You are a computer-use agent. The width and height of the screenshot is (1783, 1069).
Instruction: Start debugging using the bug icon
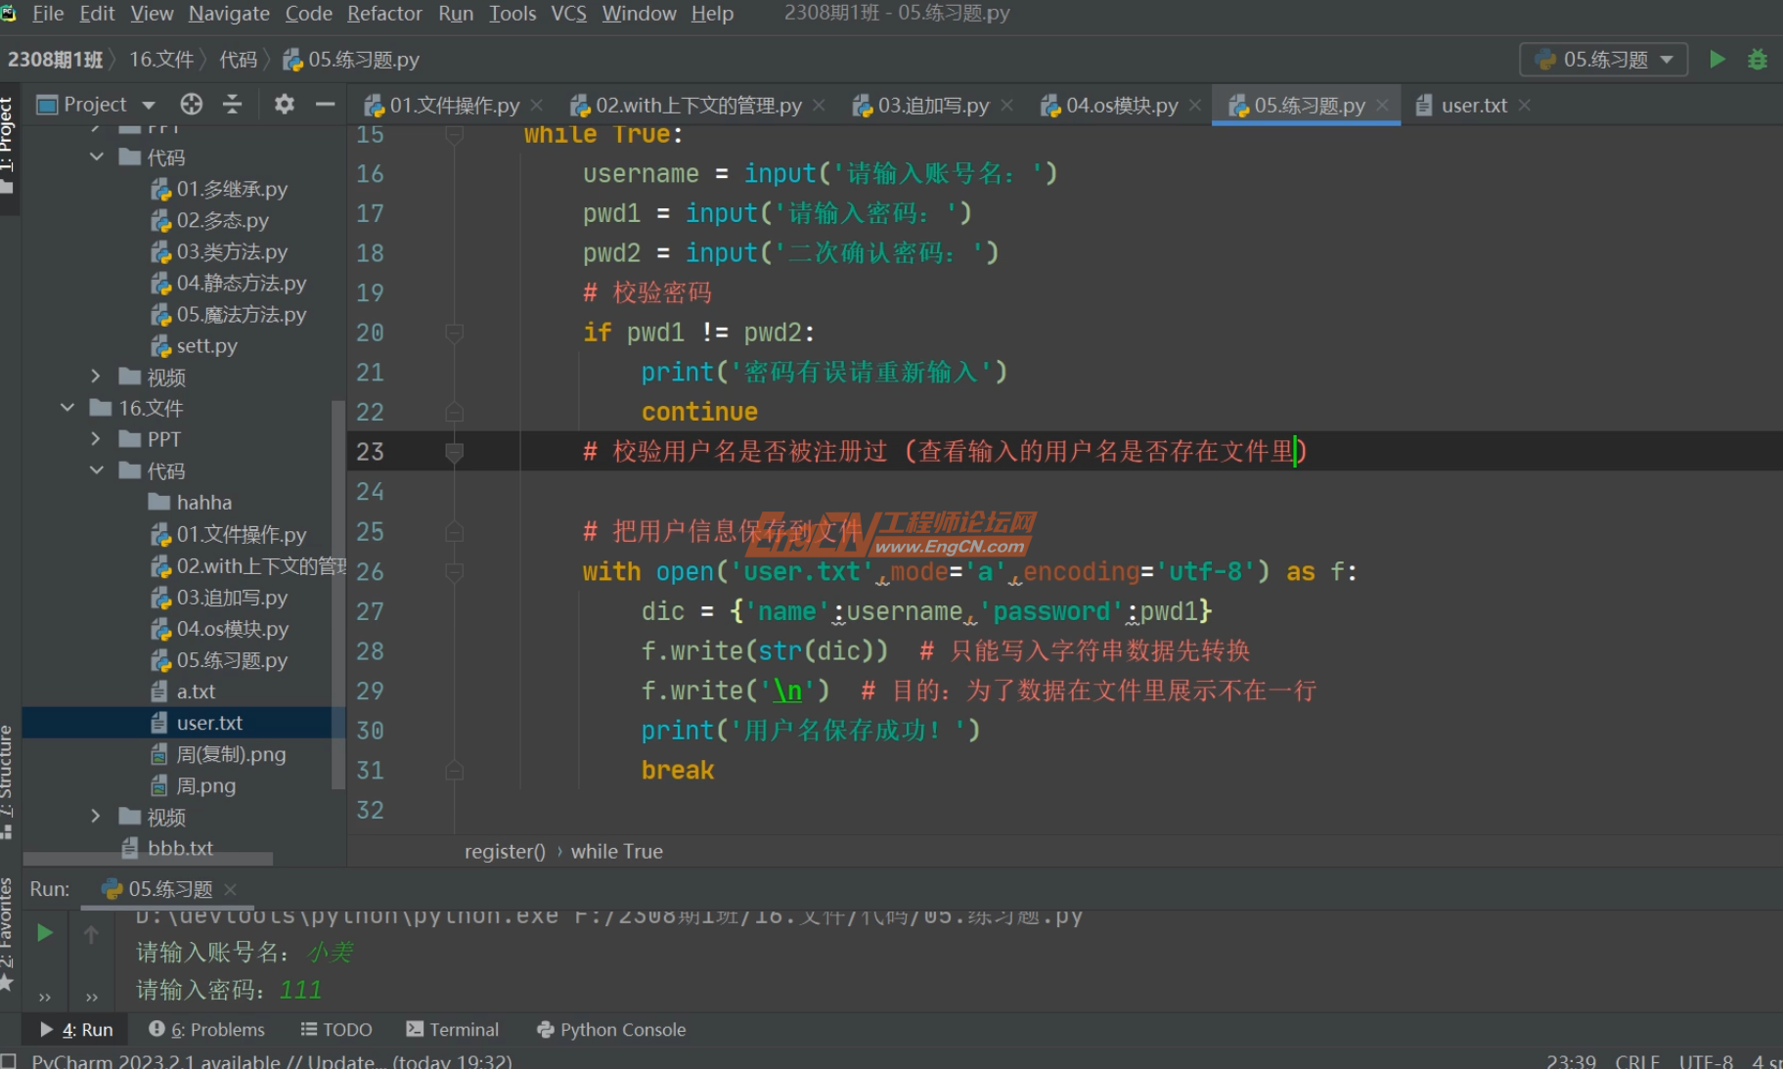(x=1758, y=59)
